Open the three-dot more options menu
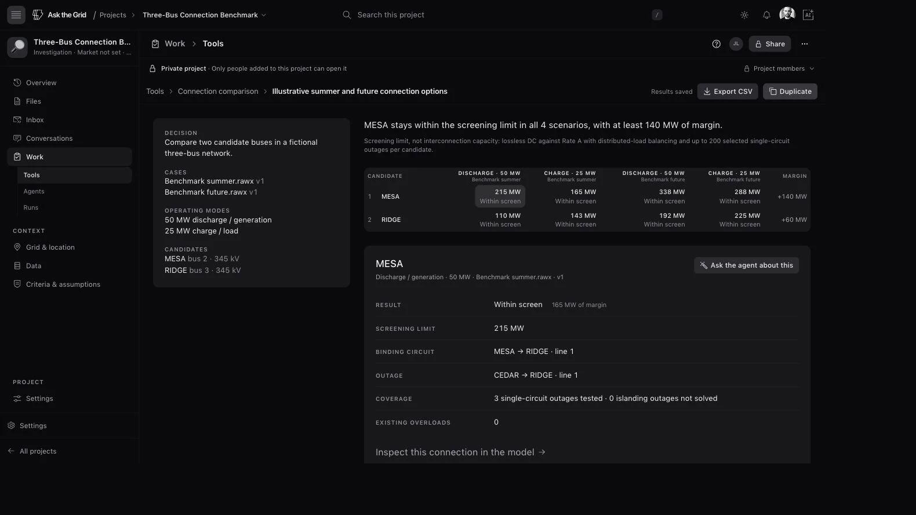Image resolution: width=916 pixels, height=515 pixels. coord(805,44)
